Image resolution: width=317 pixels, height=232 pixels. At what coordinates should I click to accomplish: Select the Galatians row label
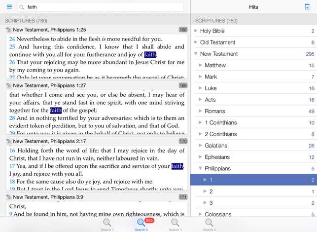click(216, 146)
